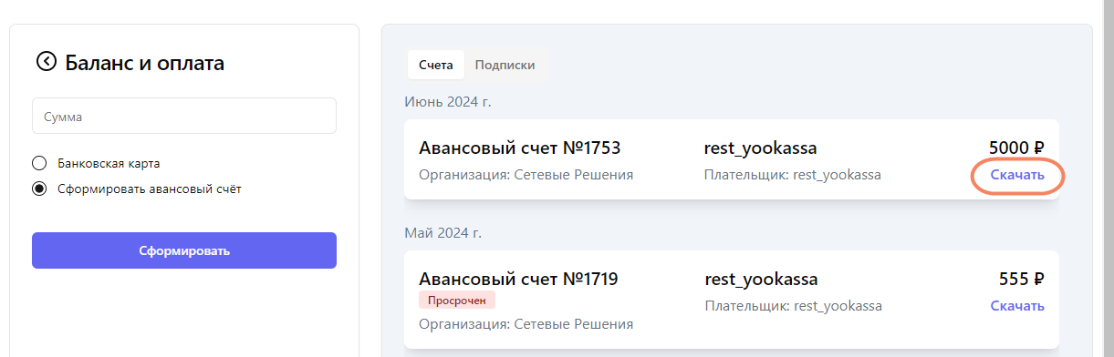
Task: Click the 555 ₽ amount
Action: (x=1022, y=279)
